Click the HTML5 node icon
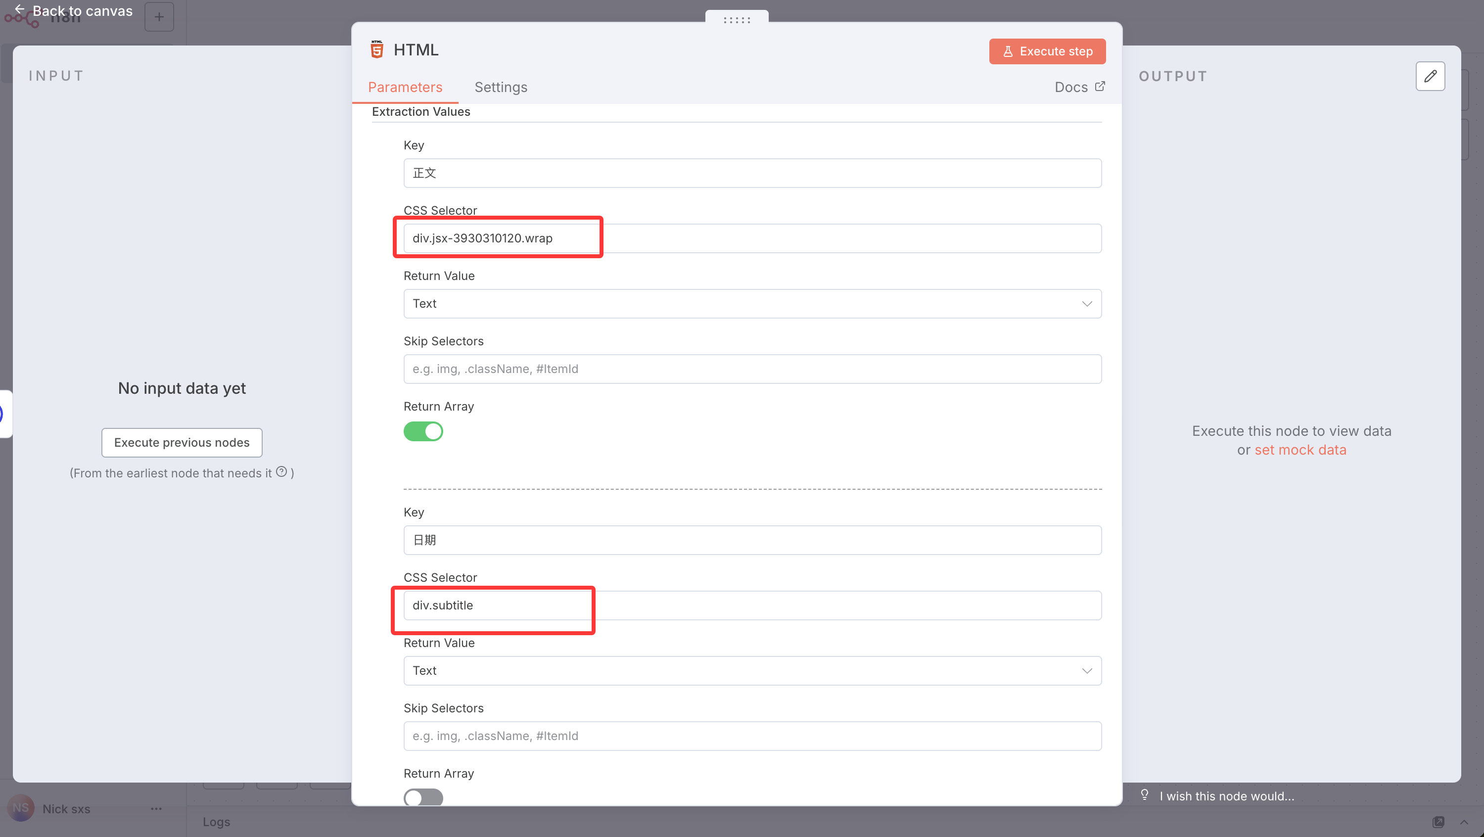This screenshot has width=1484, height=837. (x=377, y=49)
